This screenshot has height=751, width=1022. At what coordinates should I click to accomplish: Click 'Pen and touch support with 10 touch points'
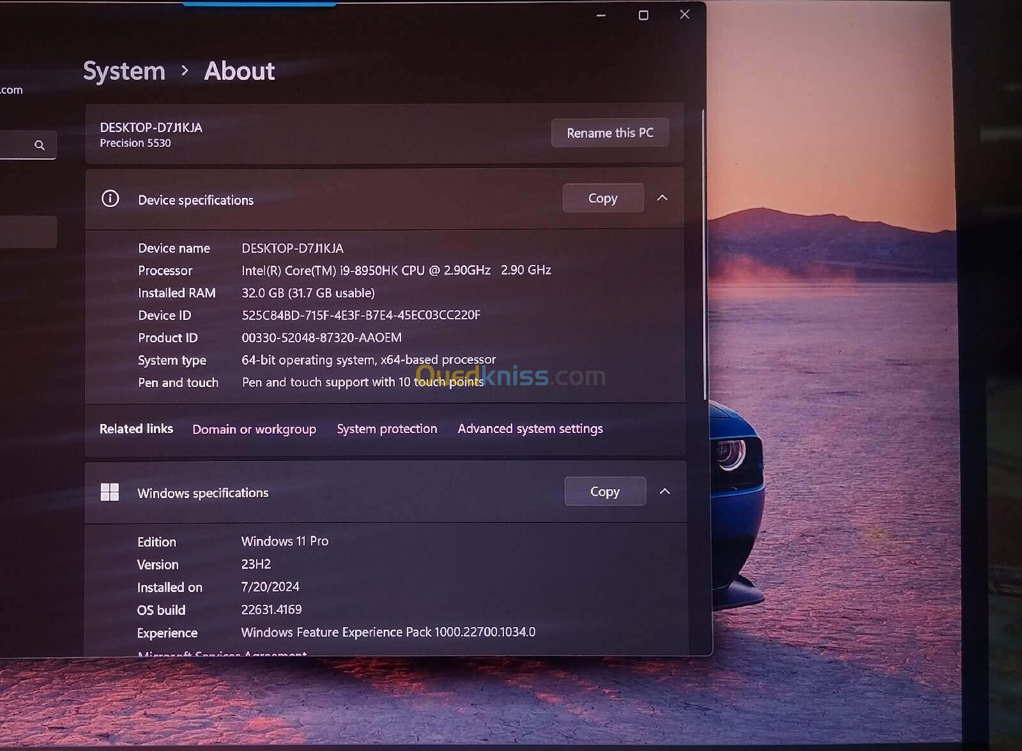[363, 382]
